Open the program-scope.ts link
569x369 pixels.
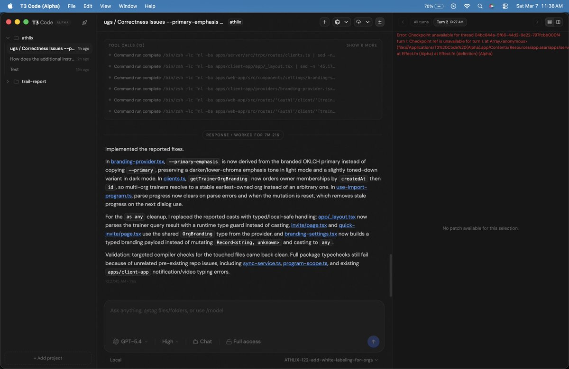tap(305, 263)
